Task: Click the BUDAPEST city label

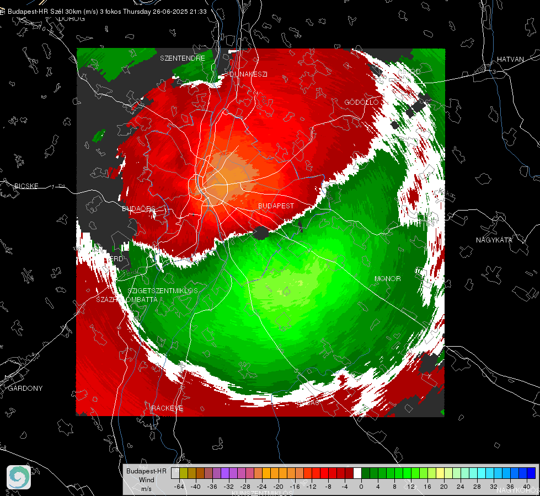Action: coord(276,206)
